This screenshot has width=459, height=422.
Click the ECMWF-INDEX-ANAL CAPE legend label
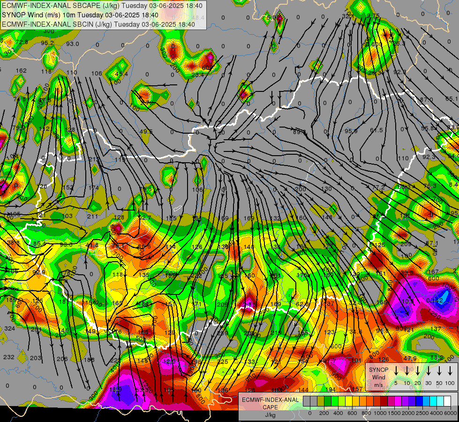click(270, 403)
